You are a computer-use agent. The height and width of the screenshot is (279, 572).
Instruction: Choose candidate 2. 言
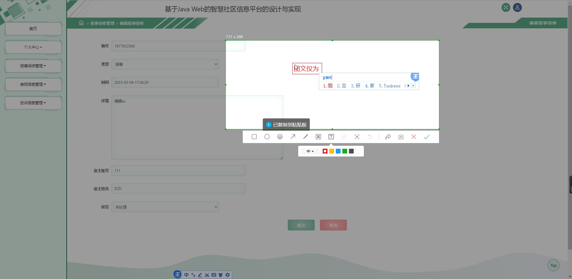pos(341,86)
